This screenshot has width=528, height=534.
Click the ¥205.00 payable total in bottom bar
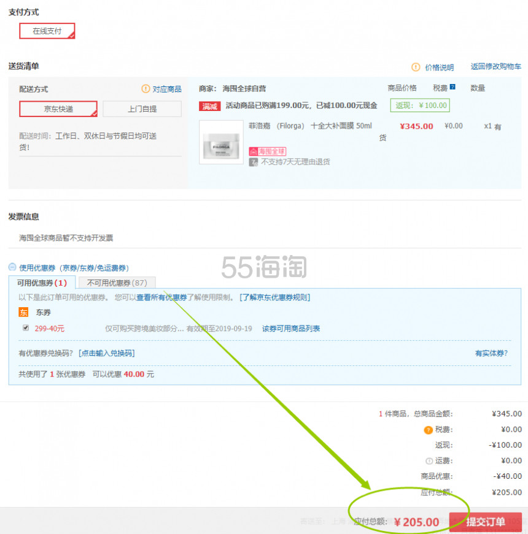tap(416, 522)
